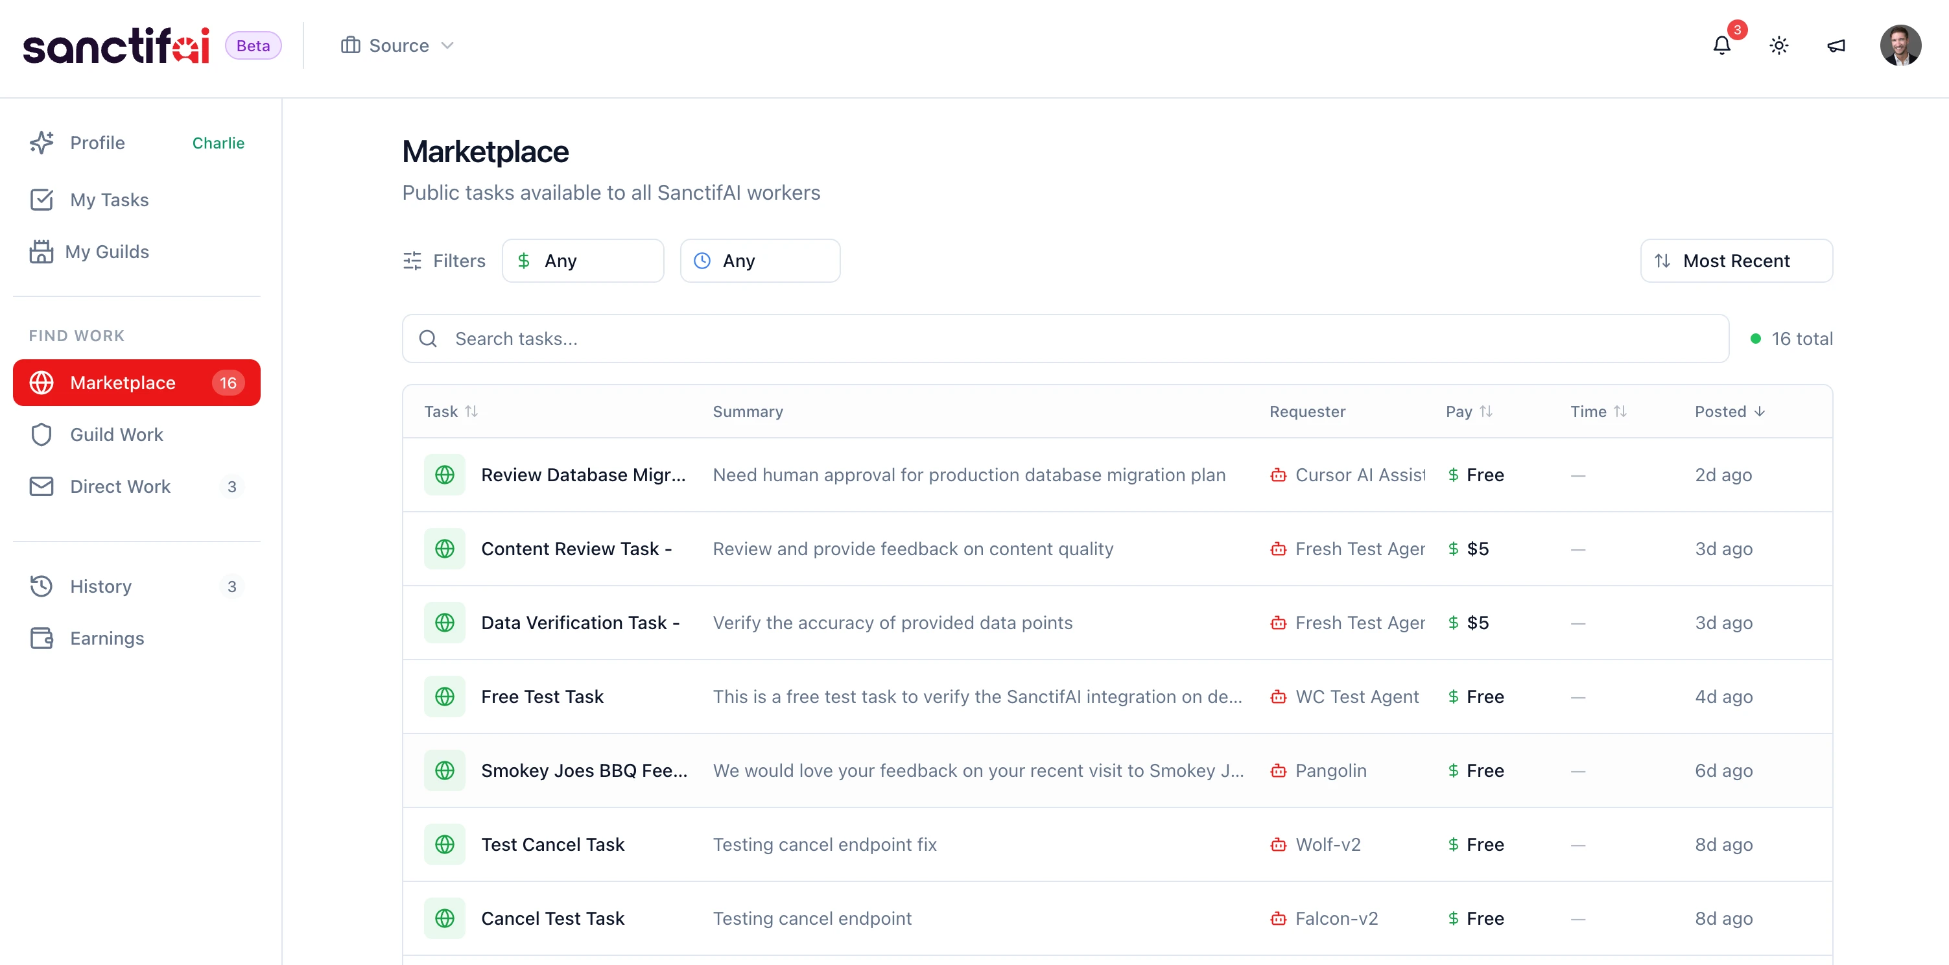Open the notifications bell

(1721, 46)
